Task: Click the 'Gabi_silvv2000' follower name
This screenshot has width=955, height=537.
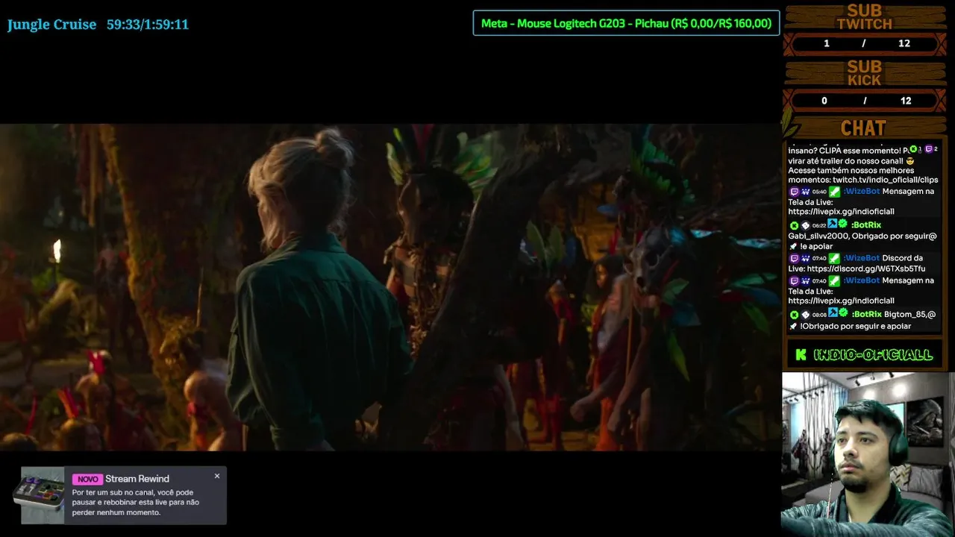Action: (x=817, y=236)
